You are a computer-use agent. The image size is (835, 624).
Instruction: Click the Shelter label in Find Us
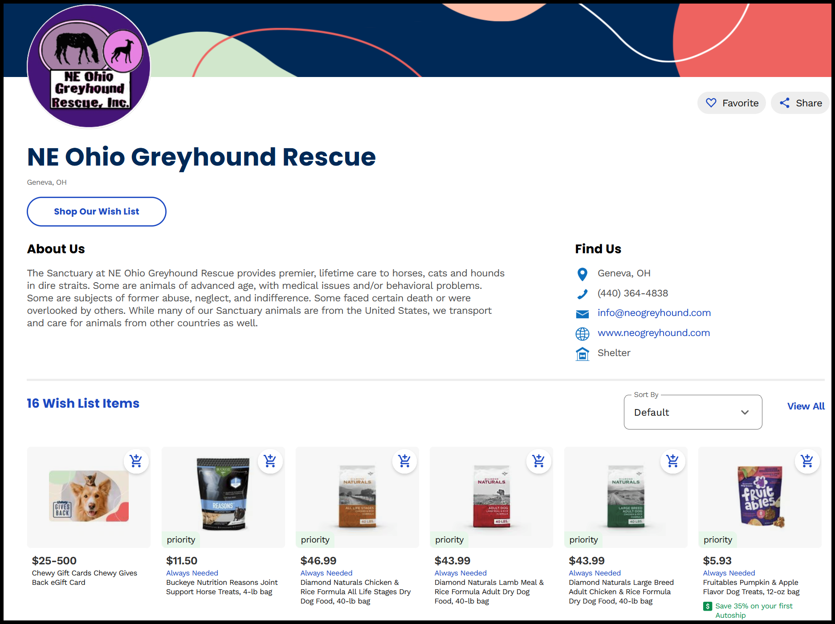click(614, 353)
